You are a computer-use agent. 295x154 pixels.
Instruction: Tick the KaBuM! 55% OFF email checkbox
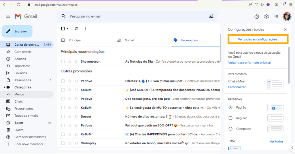[63, 90]
